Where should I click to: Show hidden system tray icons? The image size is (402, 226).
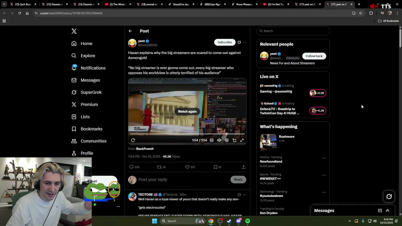pos(350,221)
